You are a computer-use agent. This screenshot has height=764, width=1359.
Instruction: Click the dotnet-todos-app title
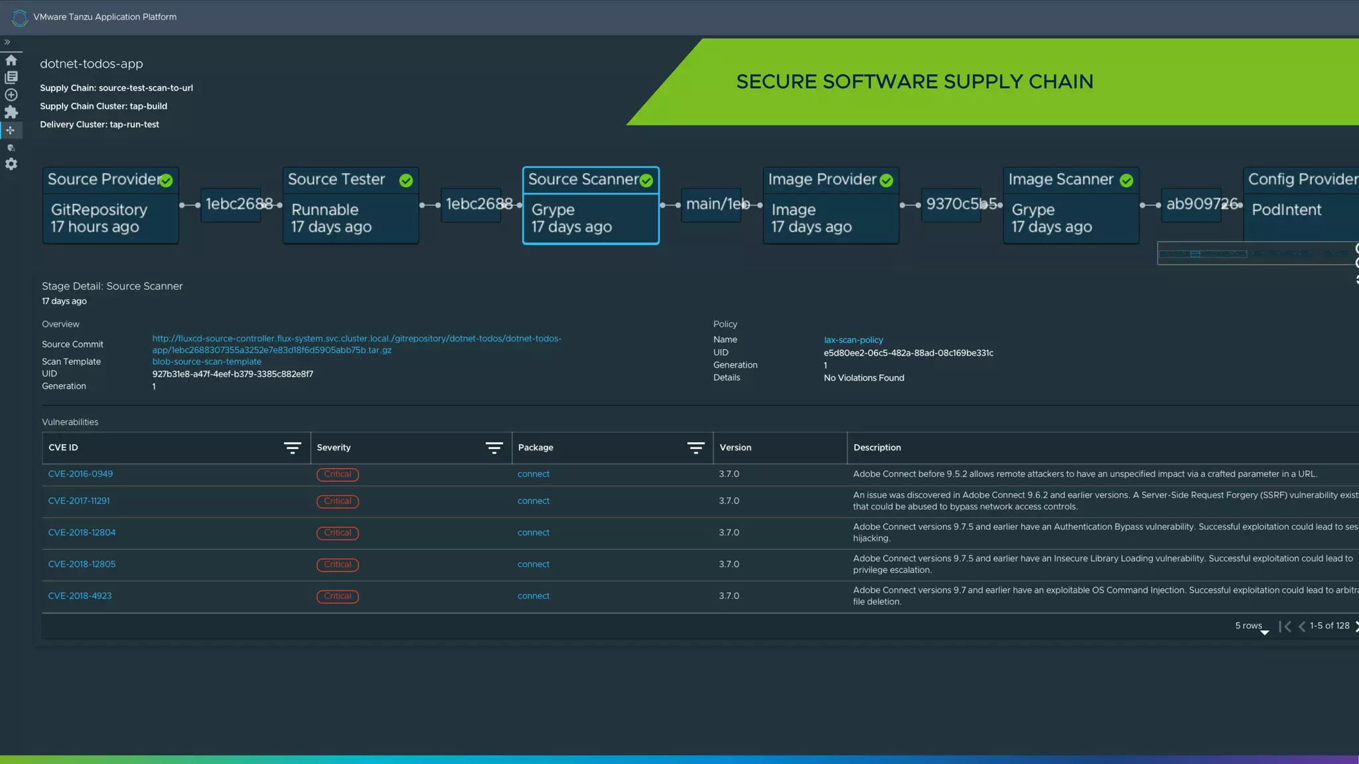(92, 64)
